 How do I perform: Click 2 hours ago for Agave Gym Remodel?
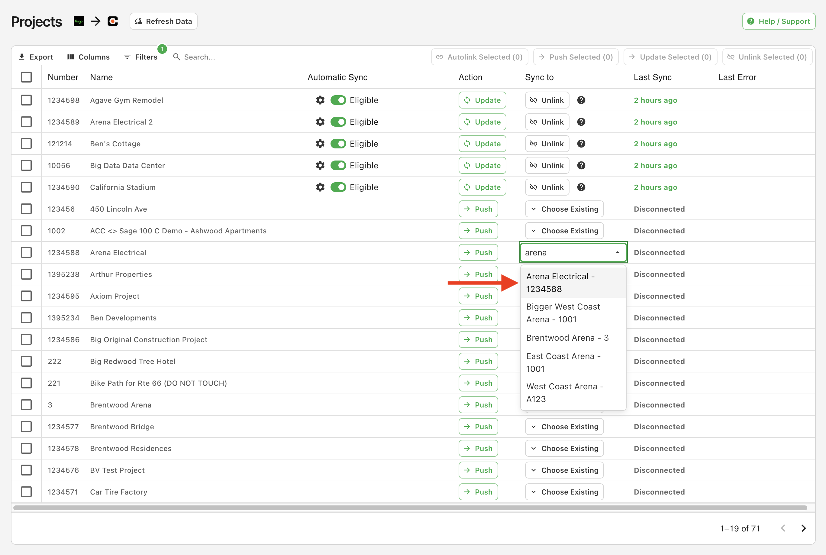[655, 100]
